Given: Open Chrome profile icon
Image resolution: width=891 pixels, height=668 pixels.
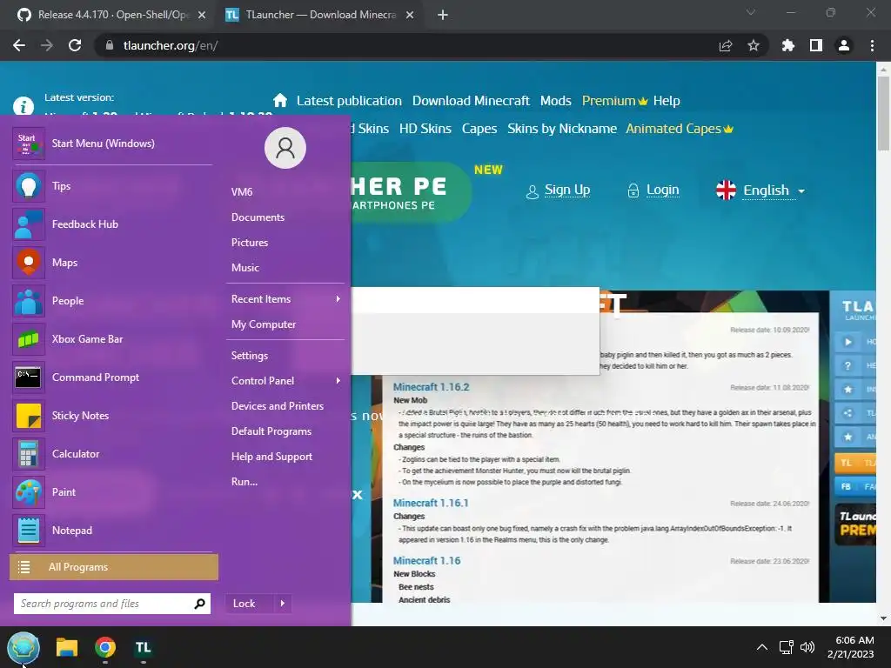Looking at the screenshot, I should [x=844, y=45].
